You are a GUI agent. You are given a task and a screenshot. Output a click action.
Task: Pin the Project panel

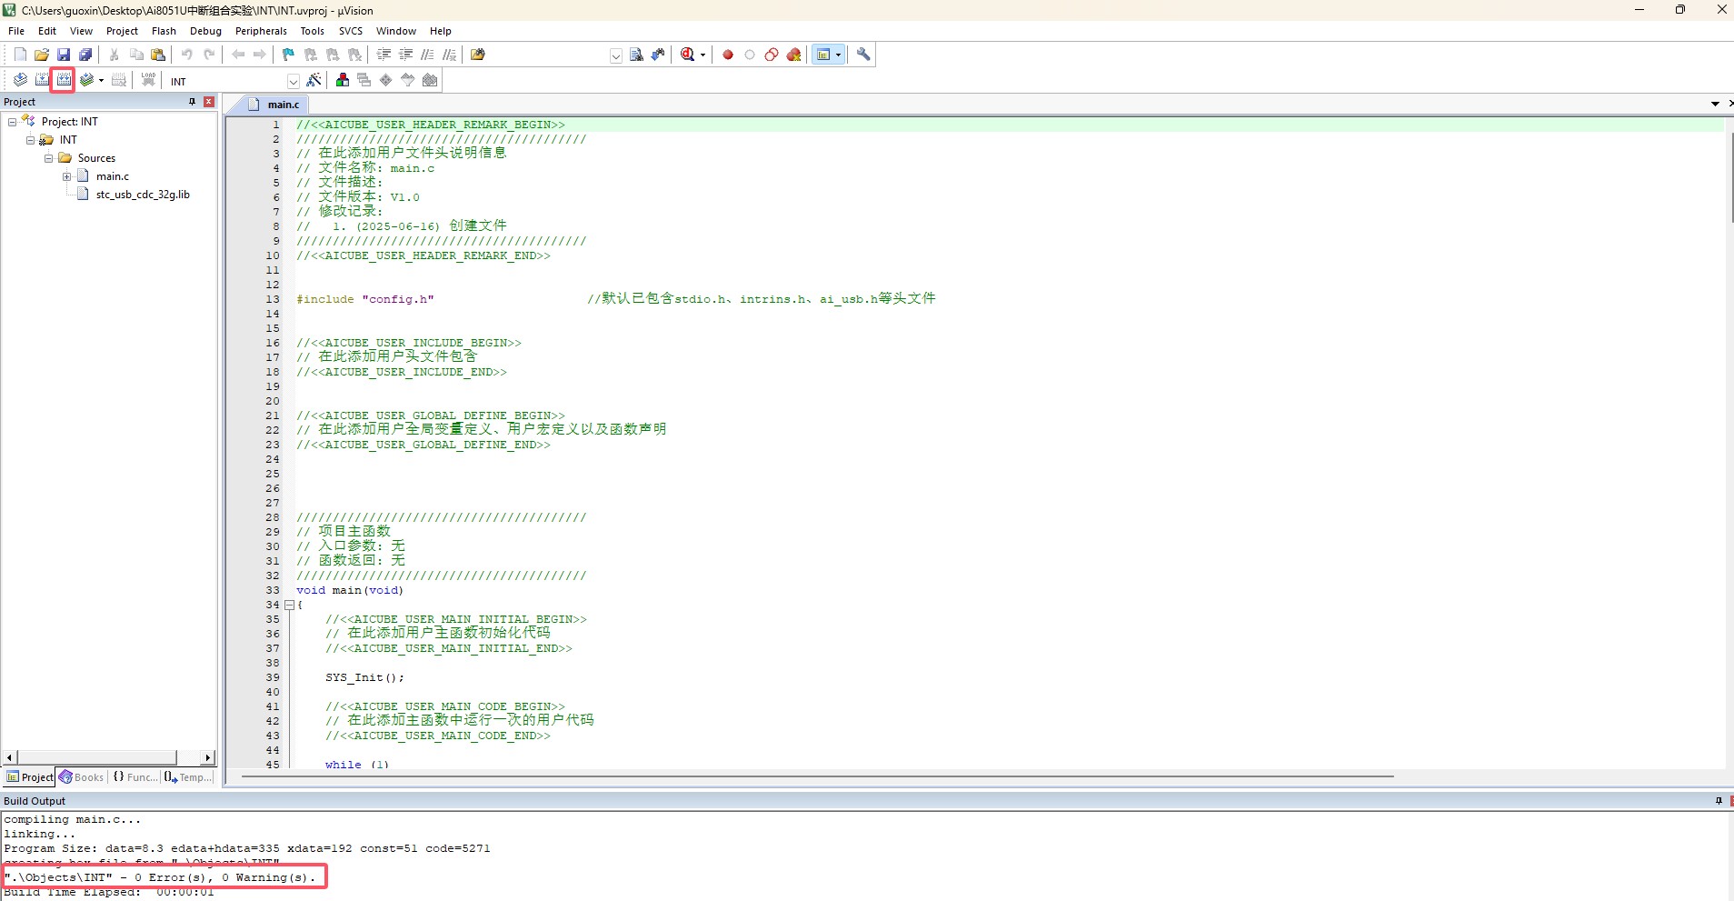192,102
